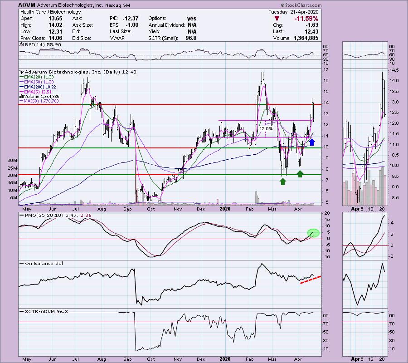Click the P/E value -12.37
This screenshot has height=363, width=408.
coord(131,19)
